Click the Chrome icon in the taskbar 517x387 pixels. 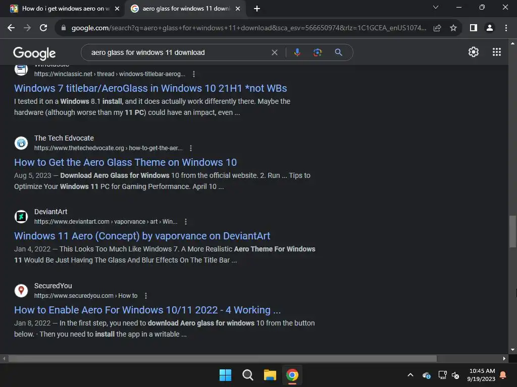click(292, 375)
